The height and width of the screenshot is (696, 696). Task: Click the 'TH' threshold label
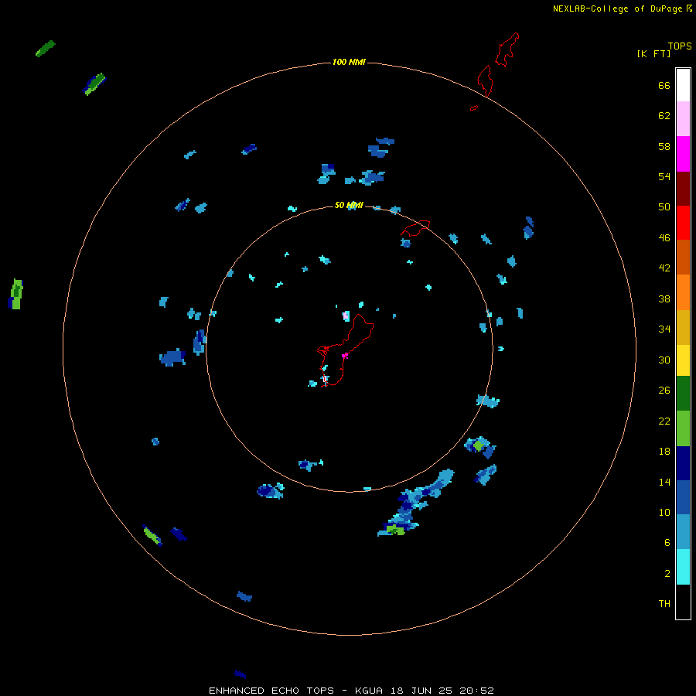pyautogui.click(x=664, y=603)
